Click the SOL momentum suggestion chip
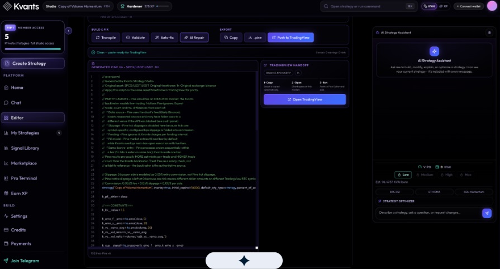Viewport: 500px width, 269px height. [x=474, y=192]
